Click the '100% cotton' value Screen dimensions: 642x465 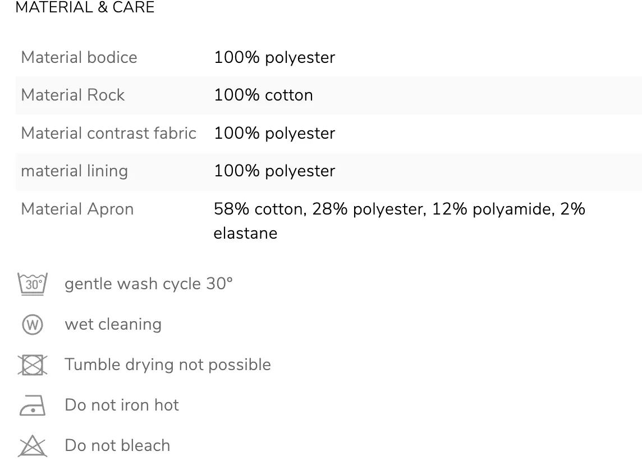coord(264,95)
